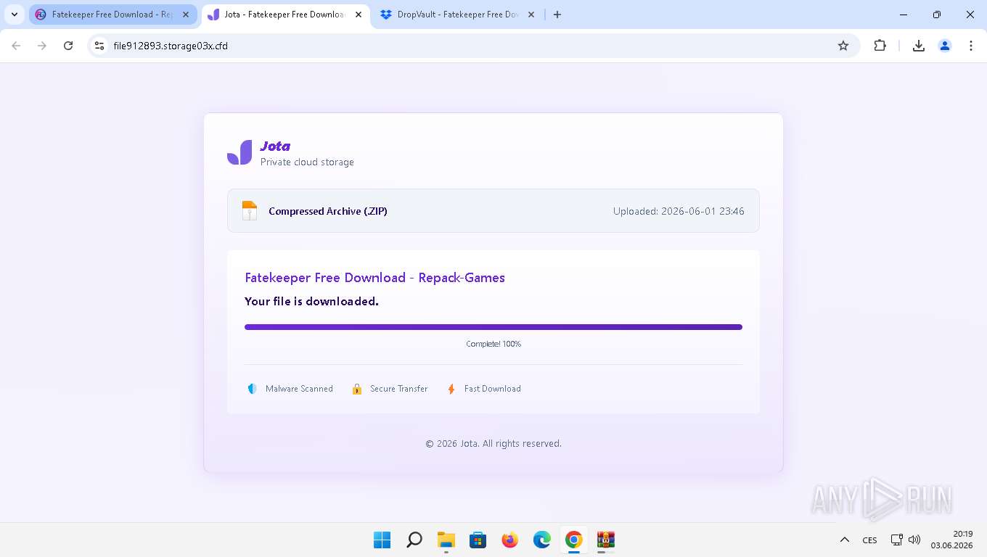
Task: Open the clock and date 20:19
Action: pos(951,540)
